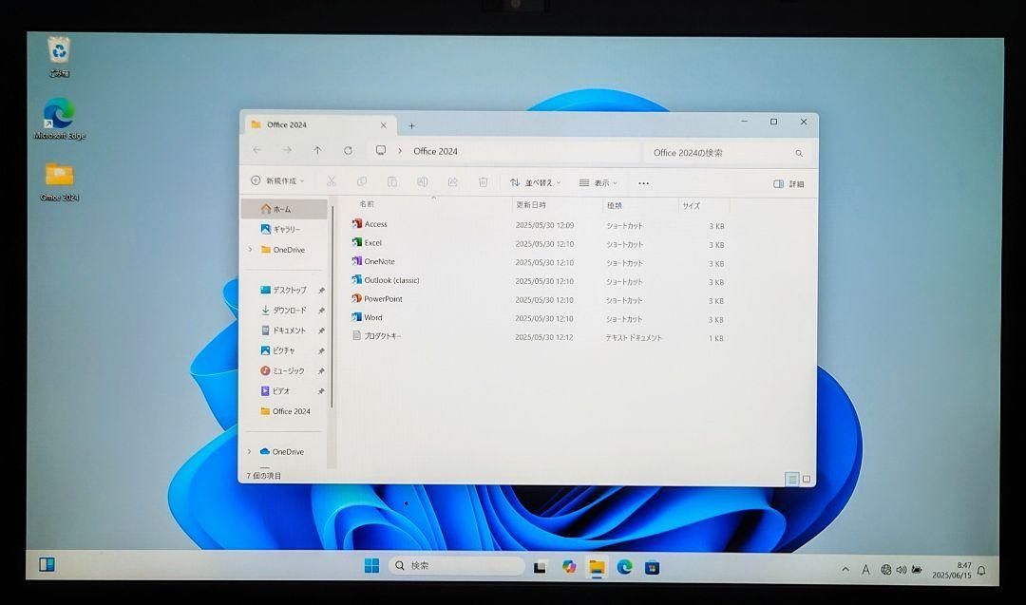The height and width of the screenshot is (605, 1026).
Task: Click the Delete trash icon
Action: [x=483, y=180]
